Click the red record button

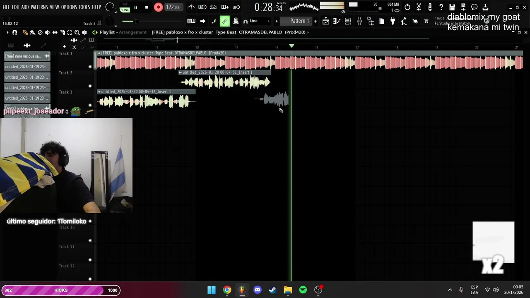coord(158,7)
